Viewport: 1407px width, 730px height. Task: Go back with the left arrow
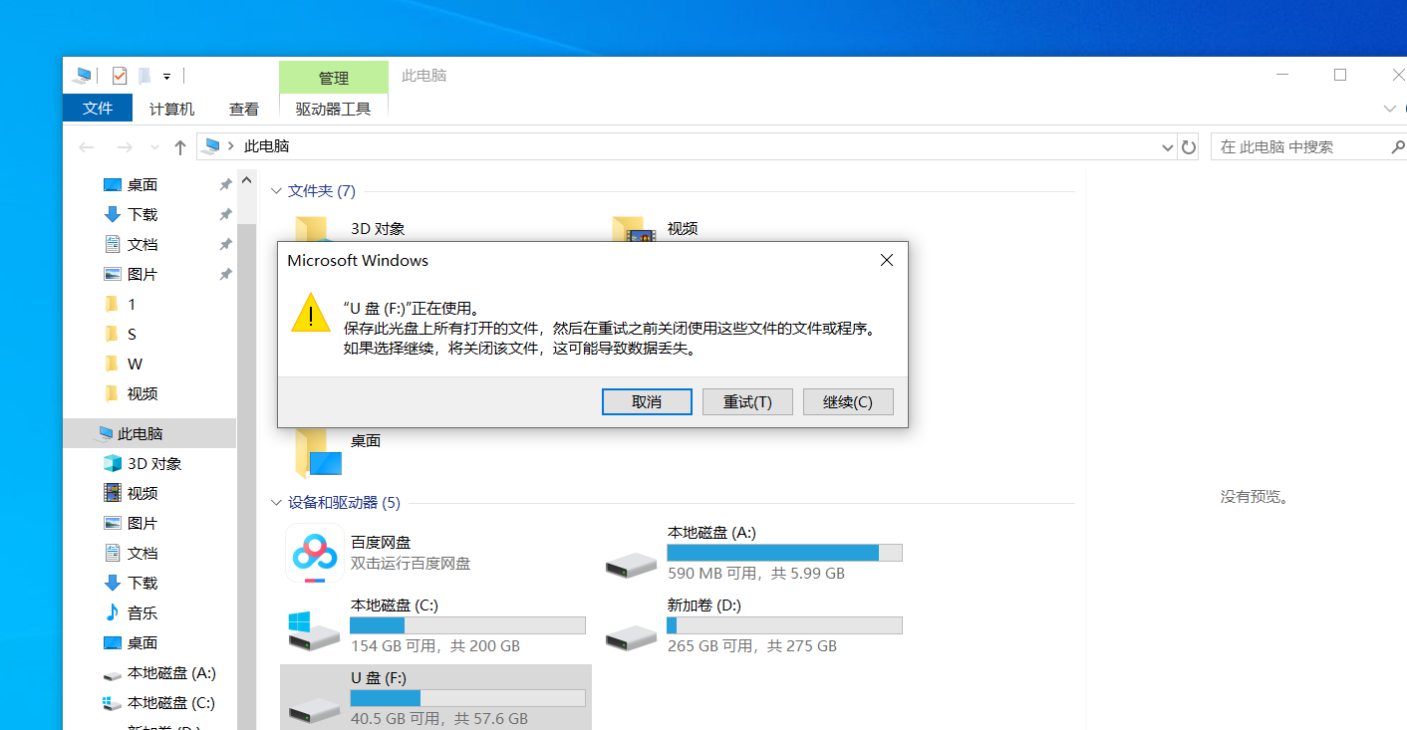(x=87, y=147)
